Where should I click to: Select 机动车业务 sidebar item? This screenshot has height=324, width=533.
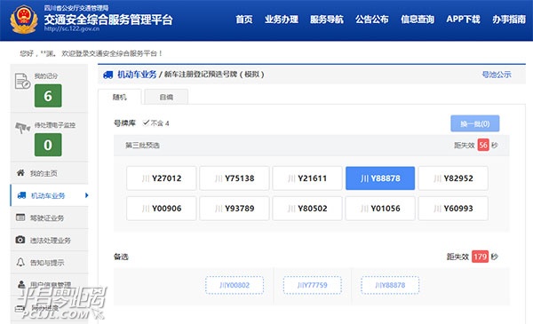50,195
